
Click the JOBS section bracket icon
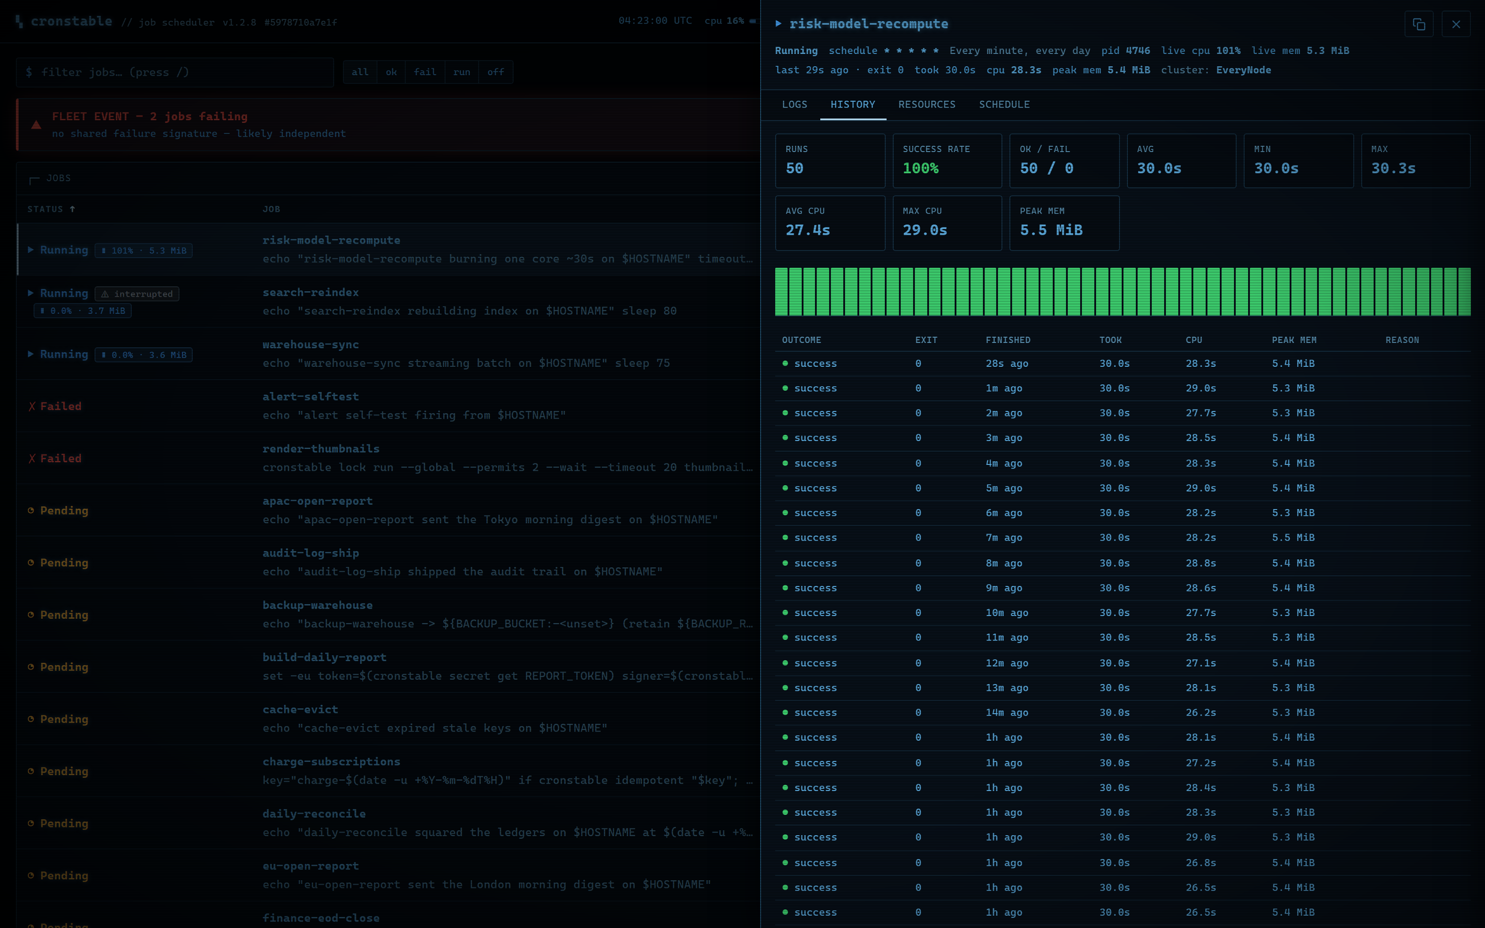34,179
